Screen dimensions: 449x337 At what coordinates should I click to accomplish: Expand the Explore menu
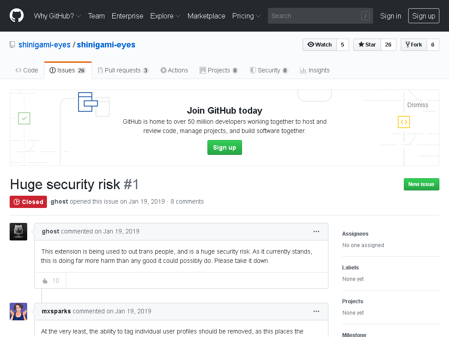point(165,16)
